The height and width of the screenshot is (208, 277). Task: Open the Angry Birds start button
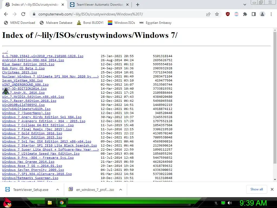click(x=7, y=203)
